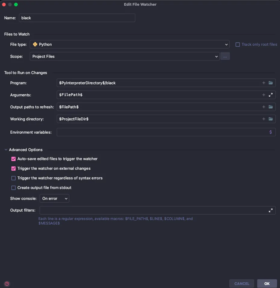Insert macro in Arguments field
The image size is (280, 288).
(x=264, y=95)
